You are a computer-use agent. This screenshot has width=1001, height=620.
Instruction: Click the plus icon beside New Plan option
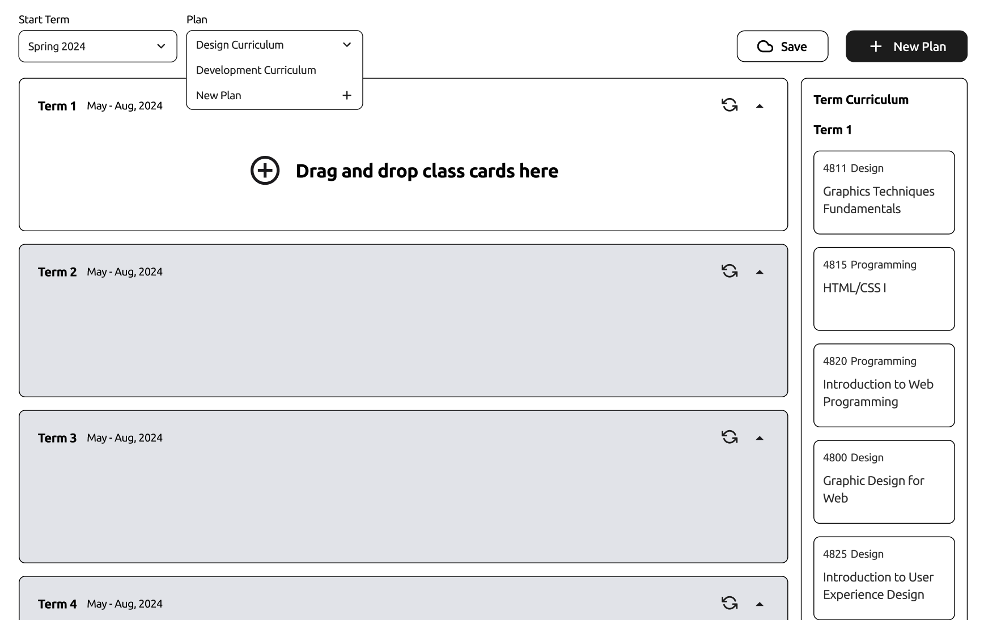[347, 95]
